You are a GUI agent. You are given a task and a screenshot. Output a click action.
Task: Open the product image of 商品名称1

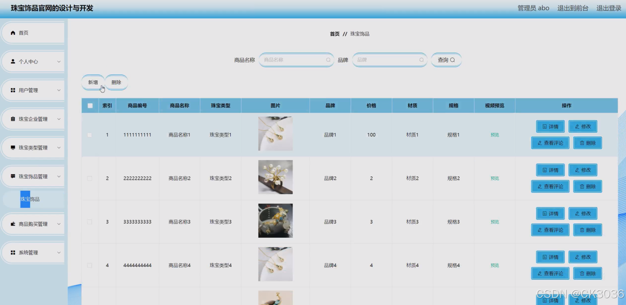pyautogui.click(x=275, y=134)
